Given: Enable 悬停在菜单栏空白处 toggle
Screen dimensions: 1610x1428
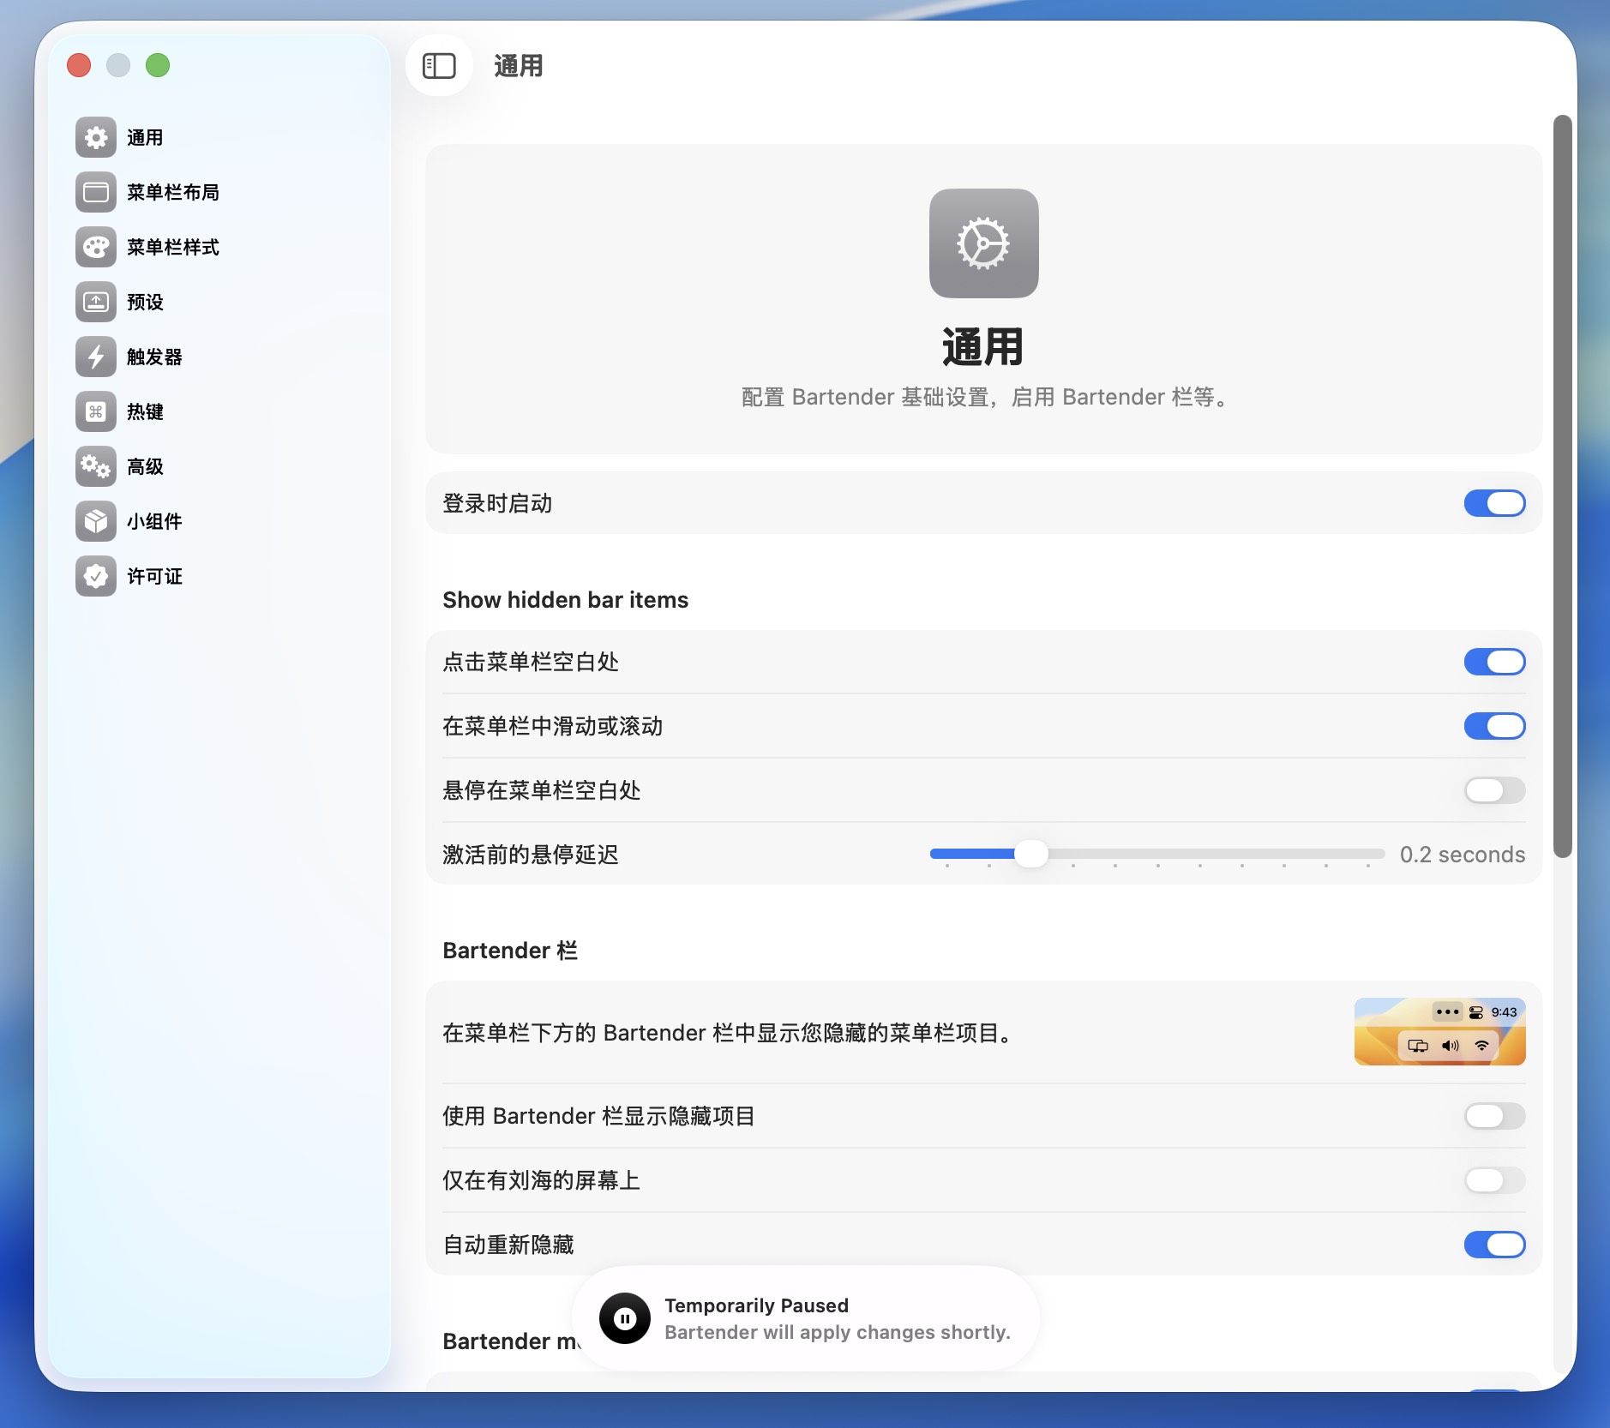Looking at the screenshot, I should pyautogui.click(x=1493, y=790).
